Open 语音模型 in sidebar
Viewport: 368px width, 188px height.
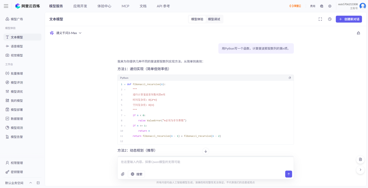coord(22,46)
